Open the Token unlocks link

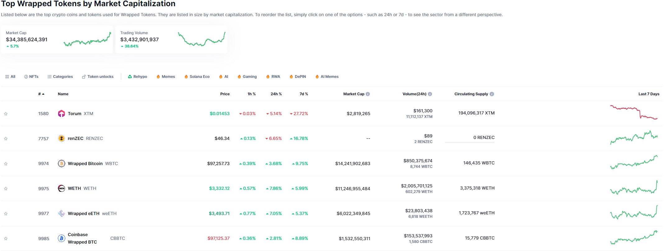coord(98,77)
